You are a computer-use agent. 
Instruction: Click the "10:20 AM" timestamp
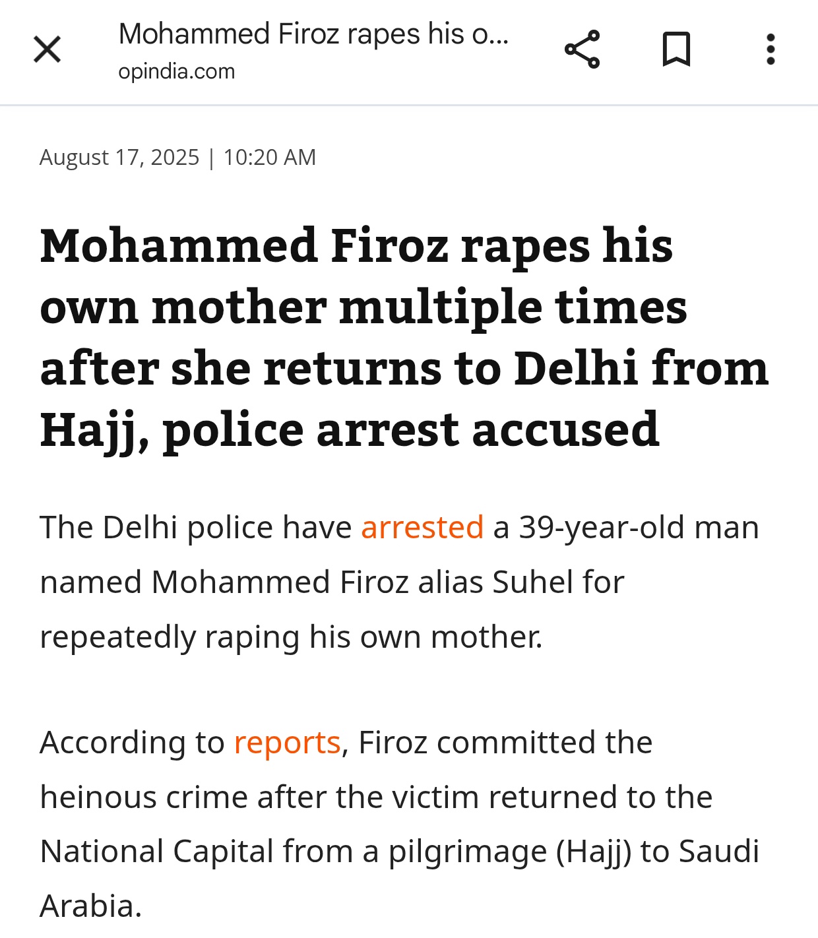coord(270,158)
